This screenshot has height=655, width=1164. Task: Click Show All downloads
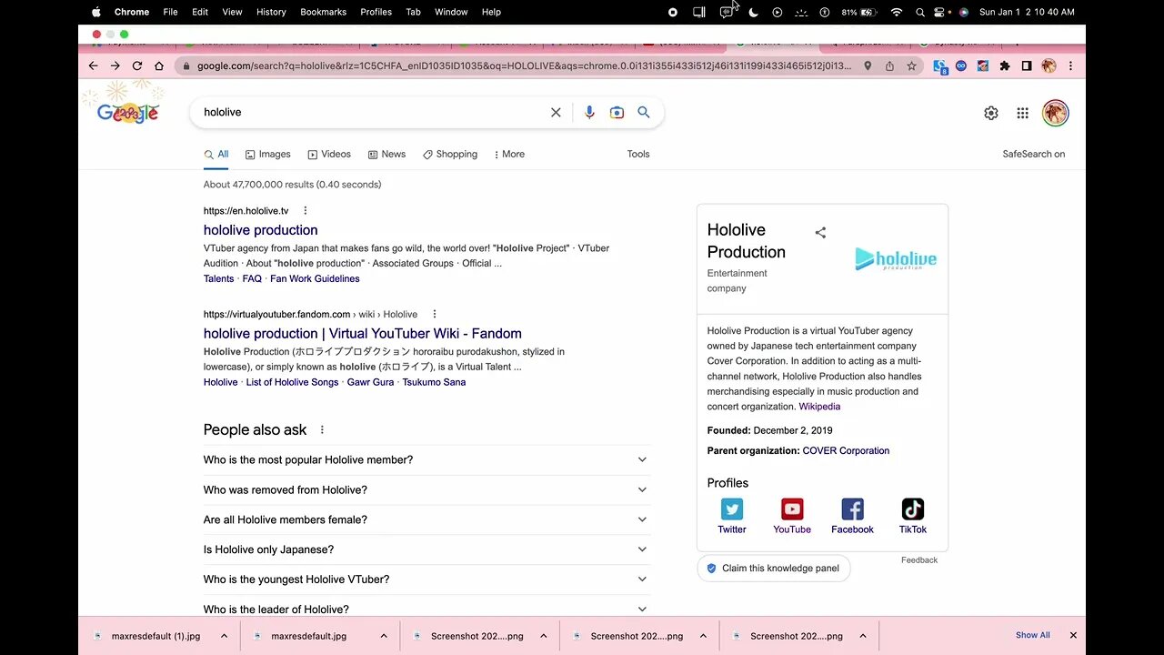point(1033,635)
